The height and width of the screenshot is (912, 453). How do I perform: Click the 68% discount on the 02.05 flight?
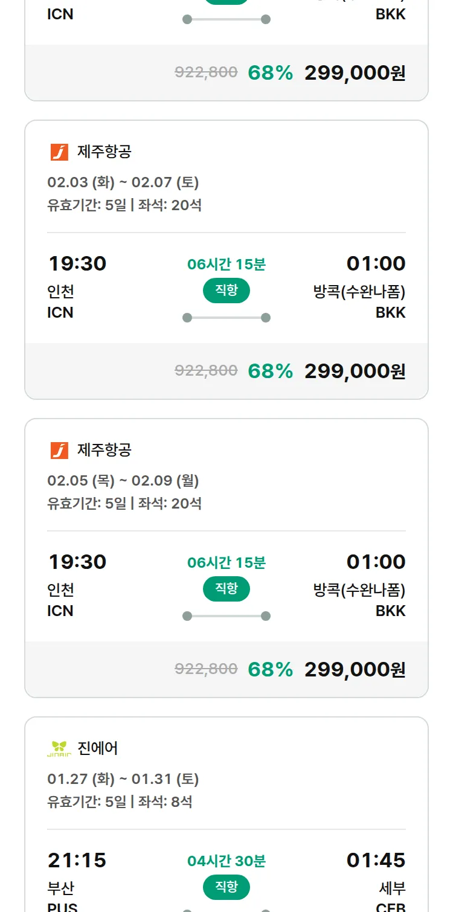(x=270, y=669)
